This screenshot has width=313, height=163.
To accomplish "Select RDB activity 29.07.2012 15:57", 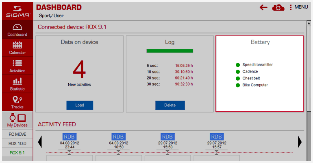I will tap(217, 141).
